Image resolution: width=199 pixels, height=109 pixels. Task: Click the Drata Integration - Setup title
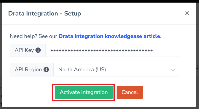tap(45, 13)
